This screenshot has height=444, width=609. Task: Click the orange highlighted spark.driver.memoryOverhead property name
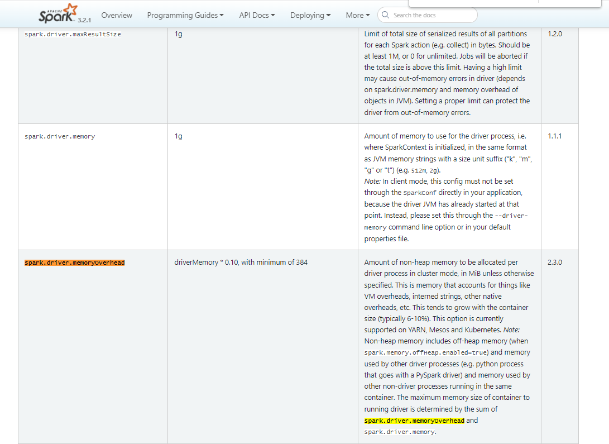point(75,262)
